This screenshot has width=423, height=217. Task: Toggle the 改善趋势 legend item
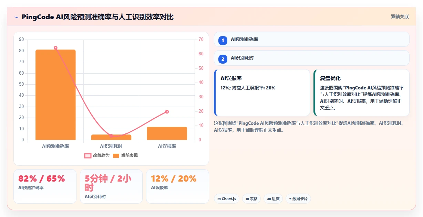[97, 155]
